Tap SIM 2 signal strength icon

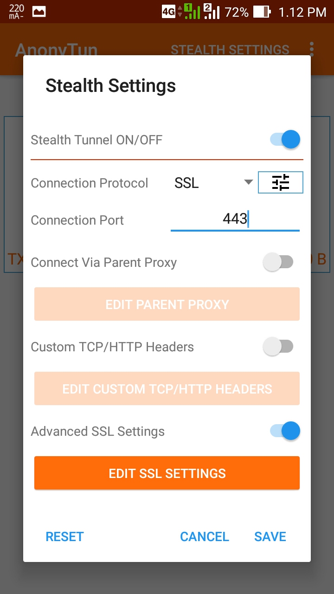pos(212,12)
